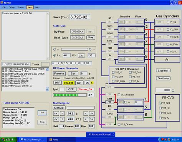
Task: Open the Process menu
Action: coord(21,7)
